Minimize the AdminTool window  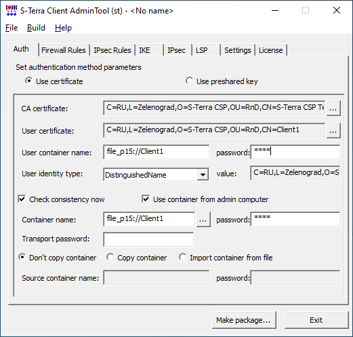click(x=275, y=11)
